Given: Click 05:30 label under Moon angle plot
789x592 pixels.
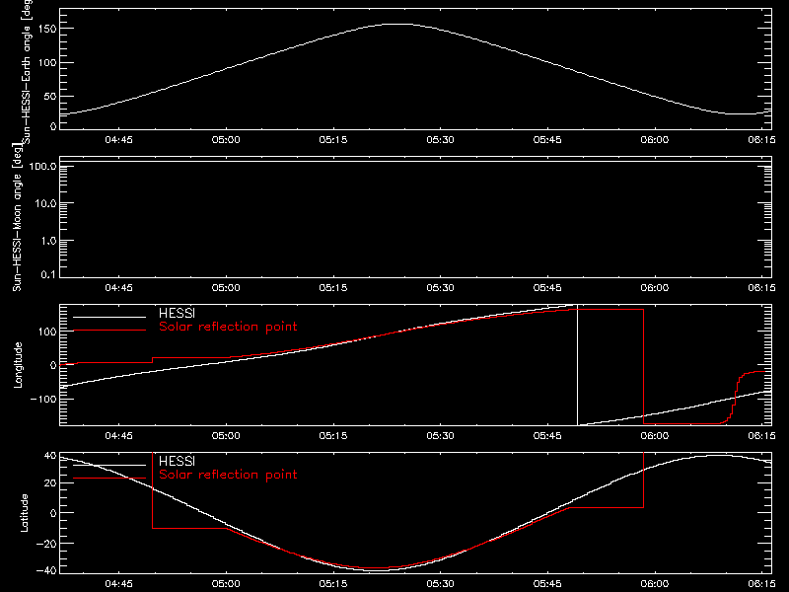Looking at the screenshot, I should point(440,288).
